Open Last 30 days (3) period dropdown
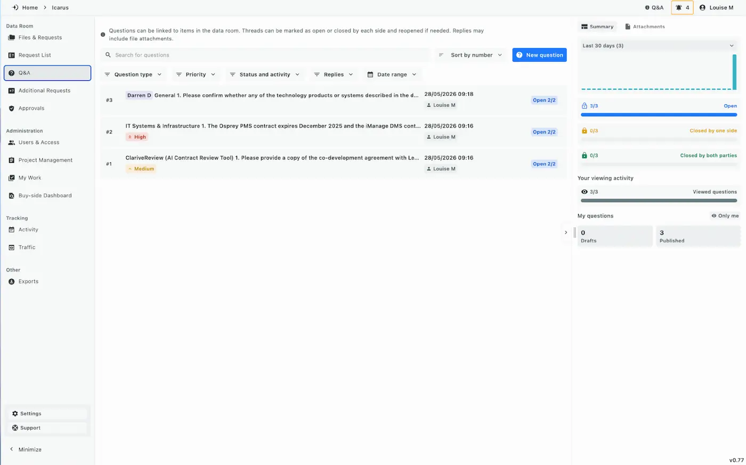Screen dimensions: 746x465 (659, 46)
